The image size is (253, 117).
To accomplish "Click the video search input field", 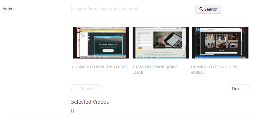I will tap(133, 9).
